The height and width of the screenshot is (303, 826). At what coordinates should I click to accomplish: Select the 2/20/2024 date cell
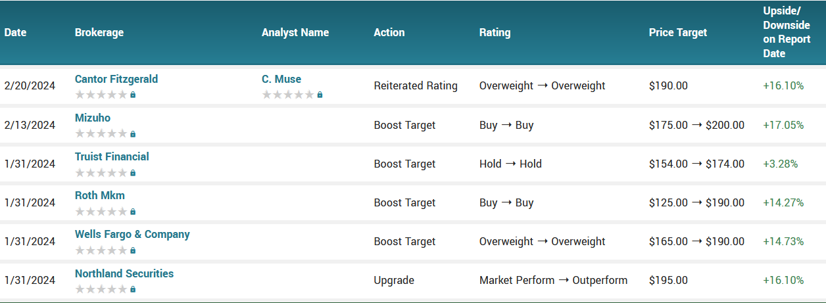coord(30,85)
